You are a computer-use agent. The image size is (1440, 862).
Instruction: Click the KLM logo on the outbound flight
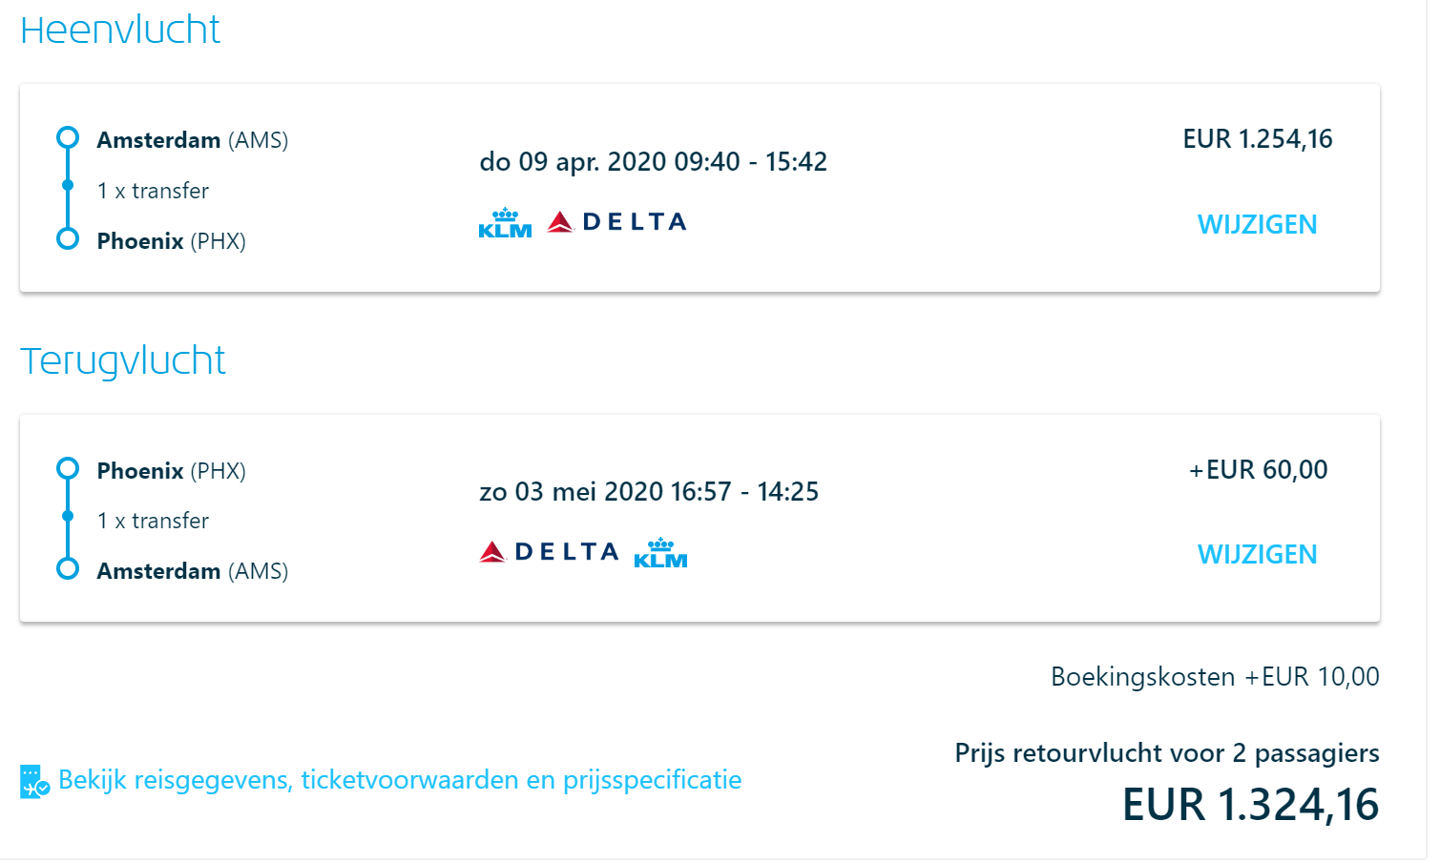coord(505,223)
